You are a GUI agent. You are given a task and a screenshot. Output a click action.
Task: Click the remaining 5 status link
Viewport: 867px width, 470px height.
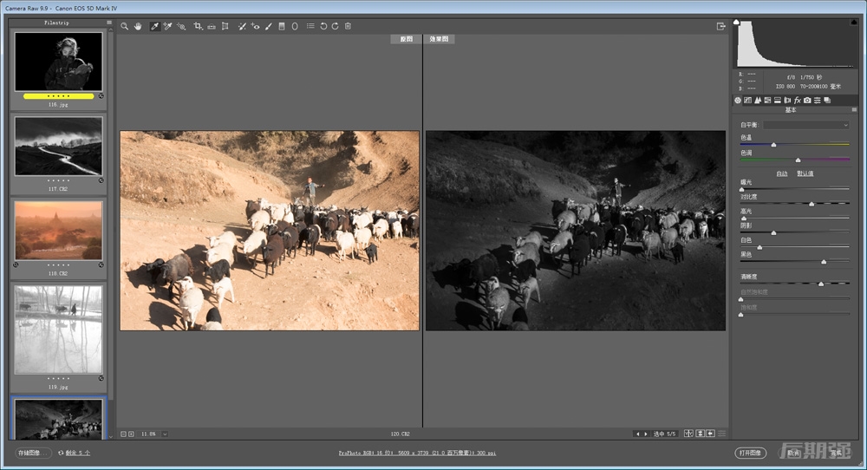[x=77, y=453]
